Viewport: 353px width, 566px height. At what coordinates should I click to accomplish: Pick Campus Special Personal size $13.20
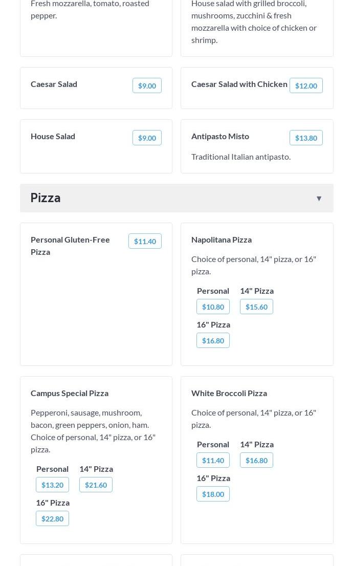click(52, 485)
